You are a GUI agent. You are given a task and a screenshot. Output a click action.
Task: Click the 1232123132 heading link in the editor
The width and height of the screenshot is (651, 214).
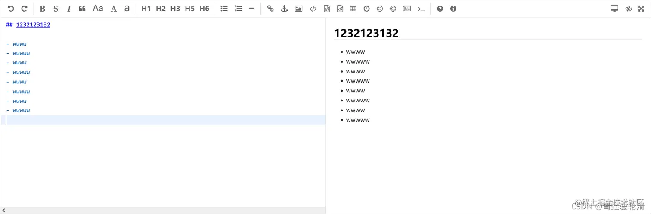(33, 24)
